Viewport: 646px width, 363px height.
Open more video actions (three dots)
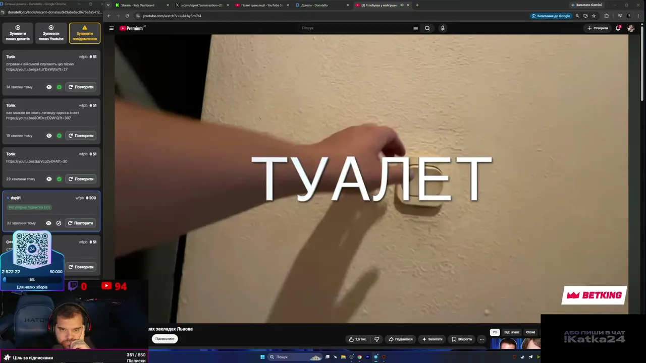pos(481,339)
